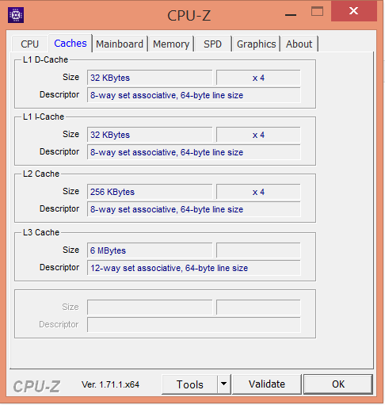Click the L3 Cache group label

tap(41, 232)
